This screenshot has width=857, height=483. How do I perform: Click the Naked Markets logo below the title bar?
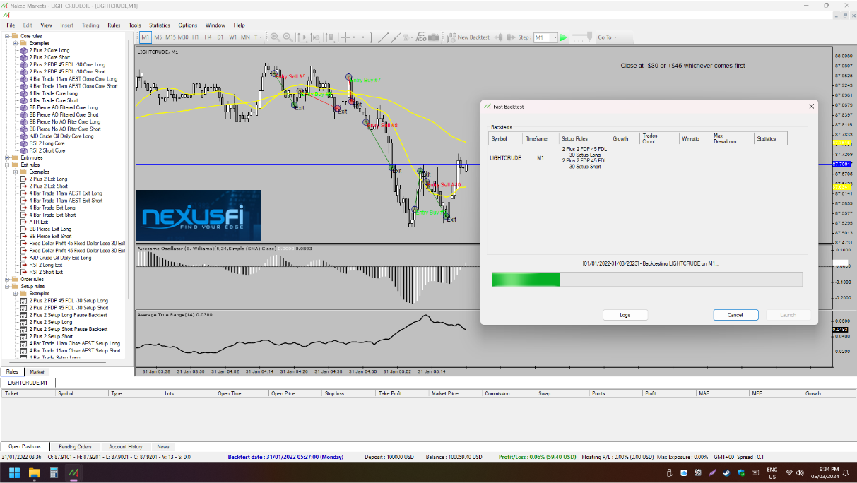point(6,15)
